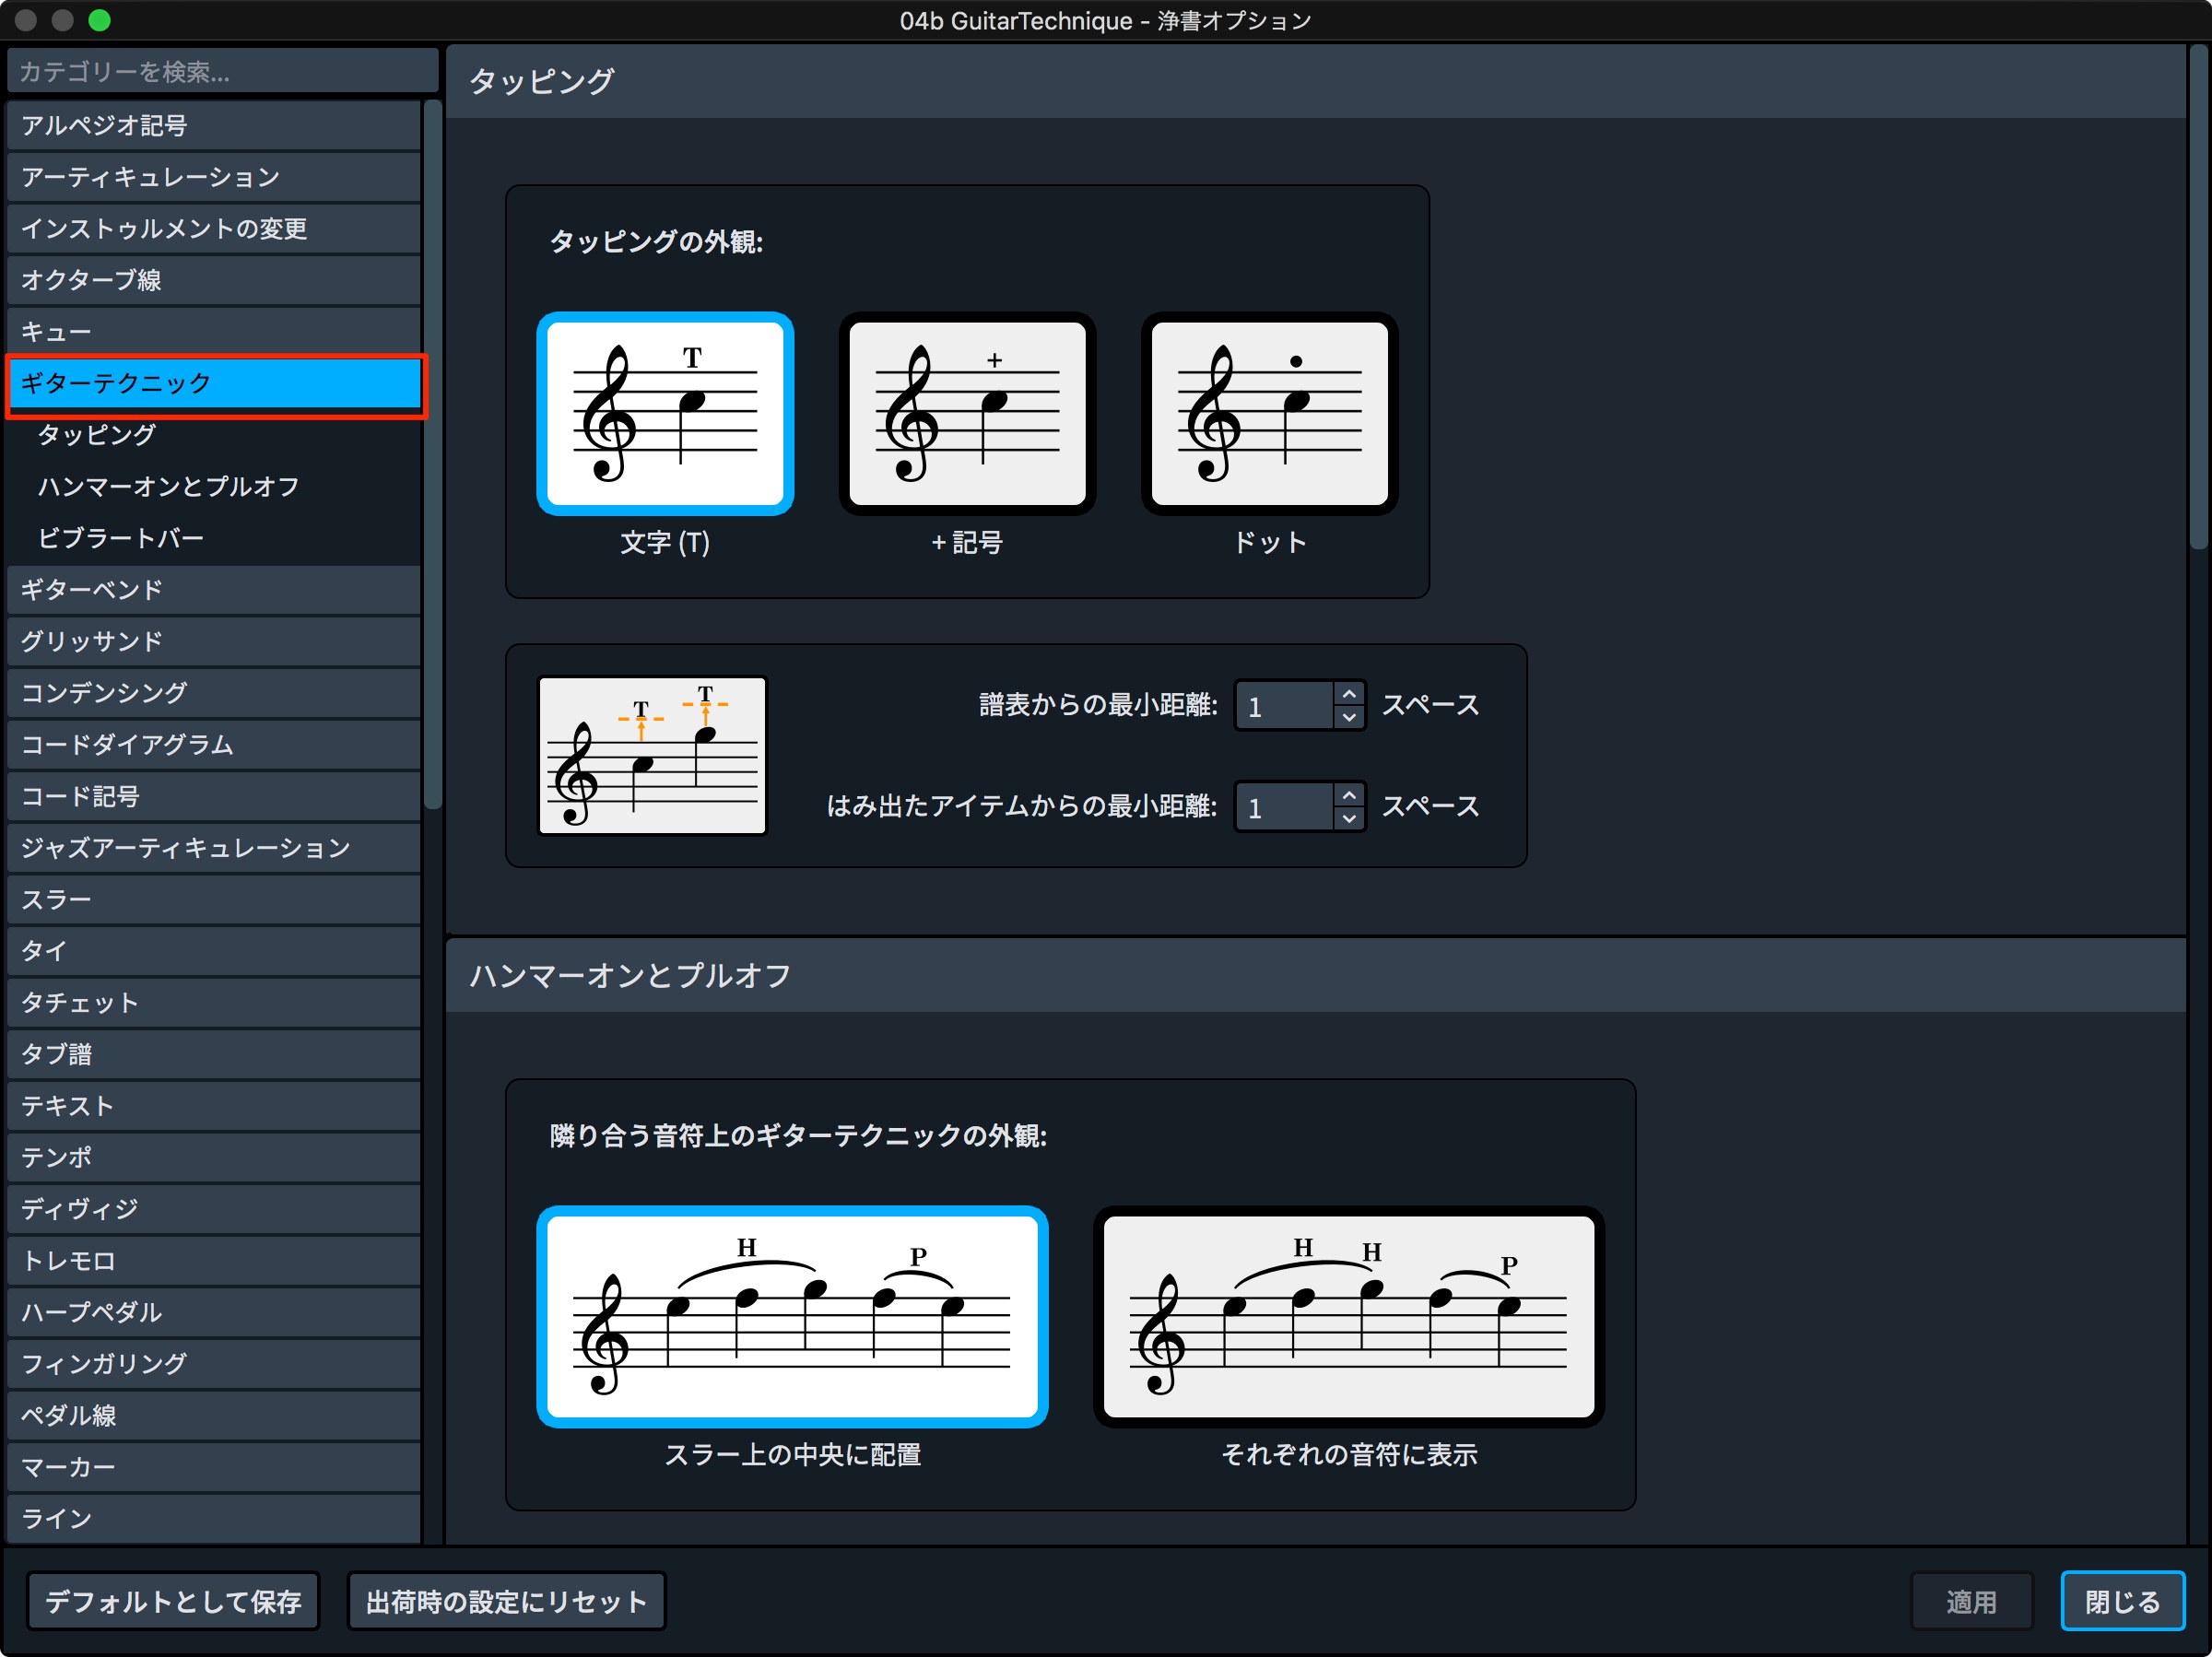Click the はみ出たアイテムからの最小距離 value field
The image size is (2212, 1657).
pos(1285,807)
